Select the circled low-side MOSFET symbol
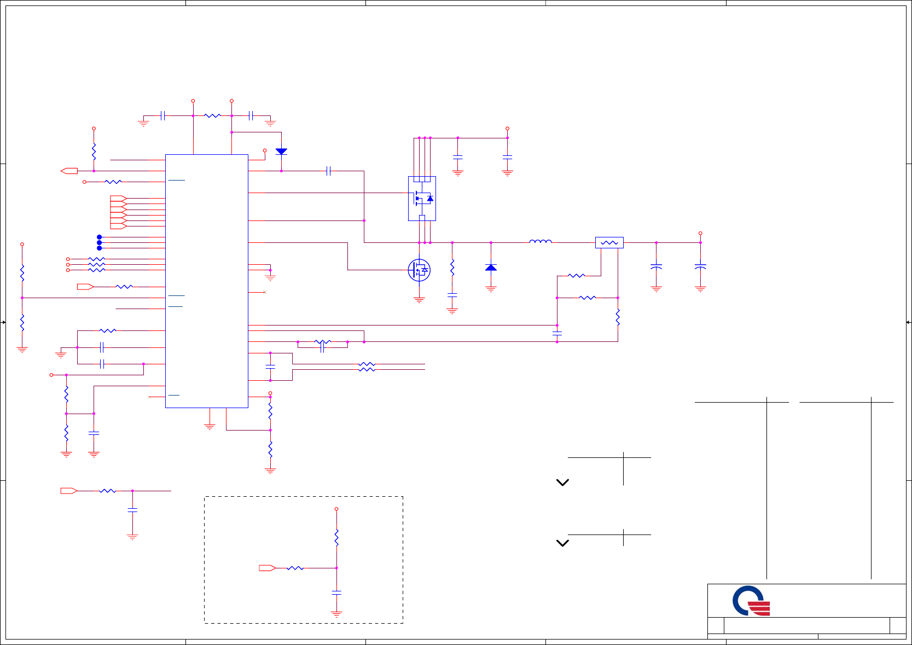The image size is (912, 645). (x=419, y=270)
